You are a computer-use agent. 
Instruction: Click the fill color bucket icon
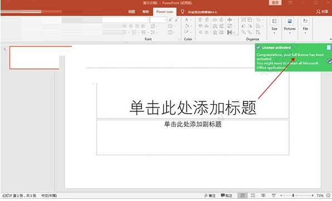pyautogui.click(x=187, y=26)
